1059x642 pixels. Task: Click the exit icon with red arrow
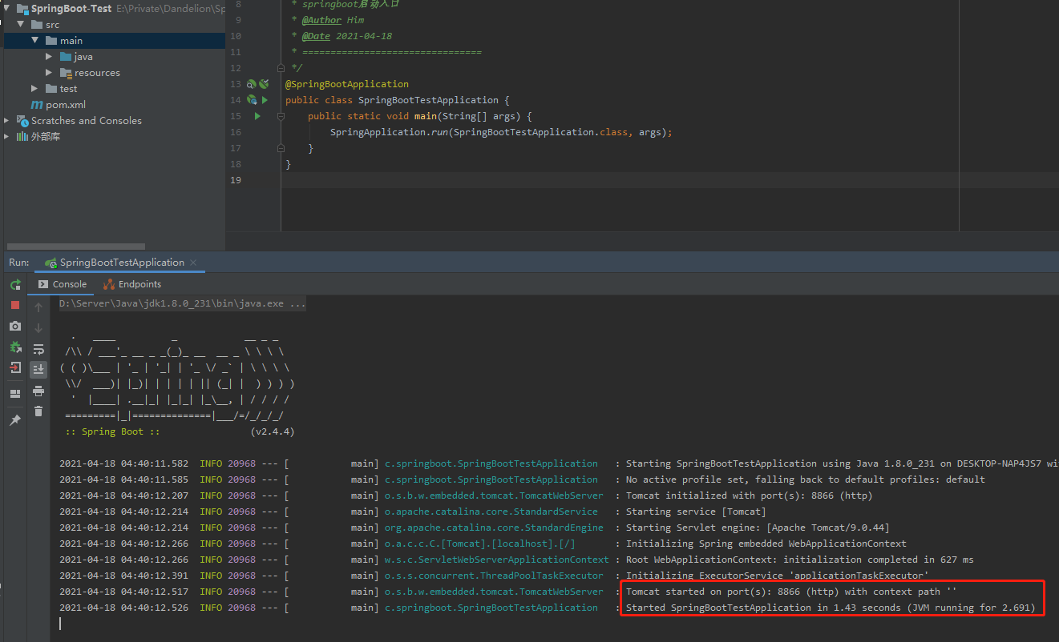coord(15,368)
